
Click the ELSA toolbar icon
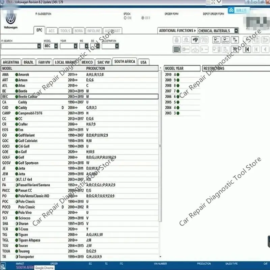216,40
